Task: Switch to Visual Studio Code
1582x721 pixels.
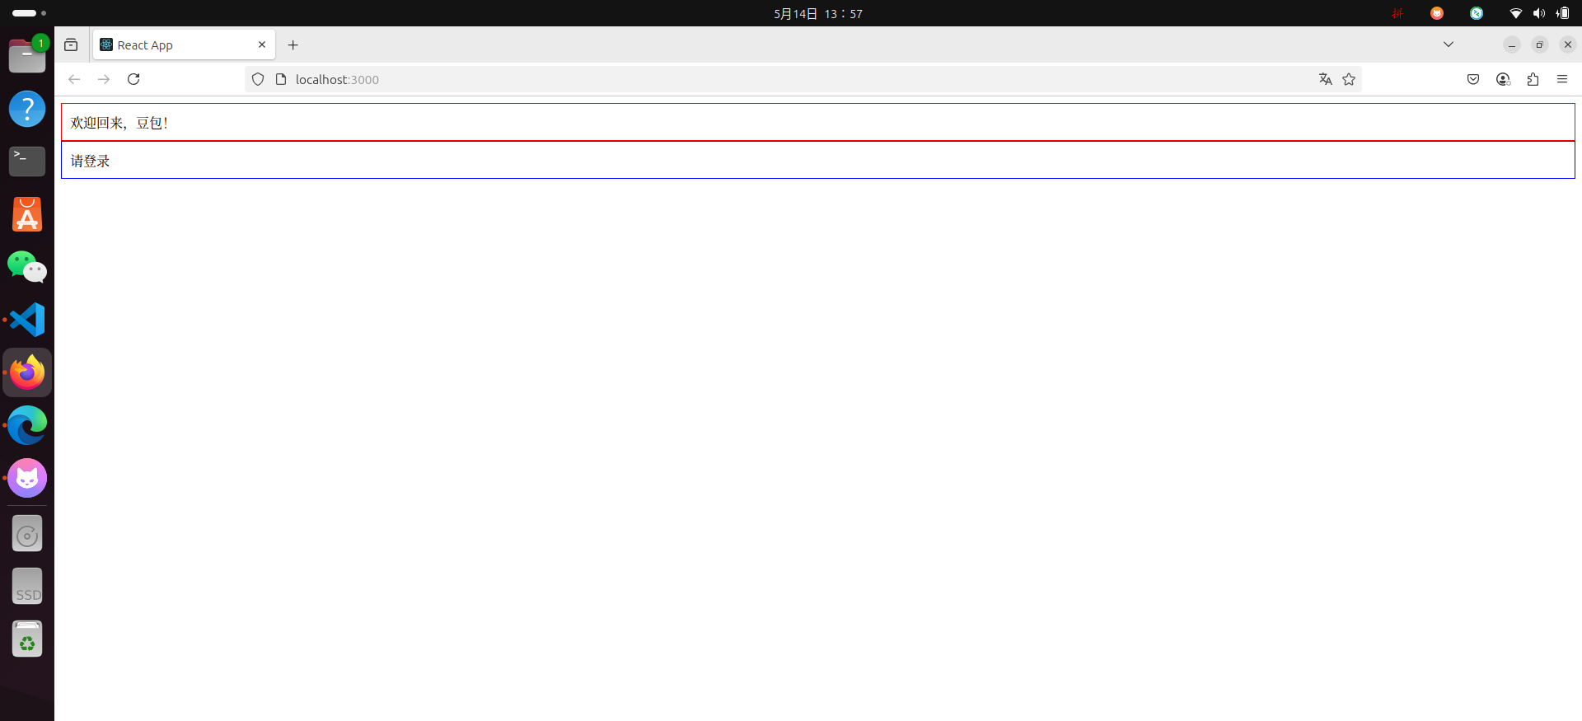Action: 27,320
